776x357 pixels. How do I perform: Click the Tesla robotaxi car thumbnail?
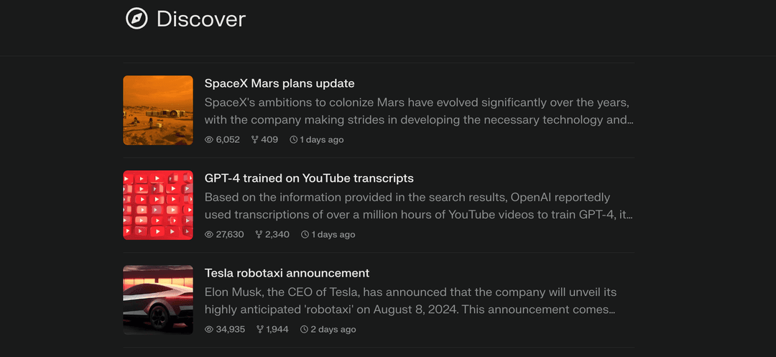(x=158, y=300)
